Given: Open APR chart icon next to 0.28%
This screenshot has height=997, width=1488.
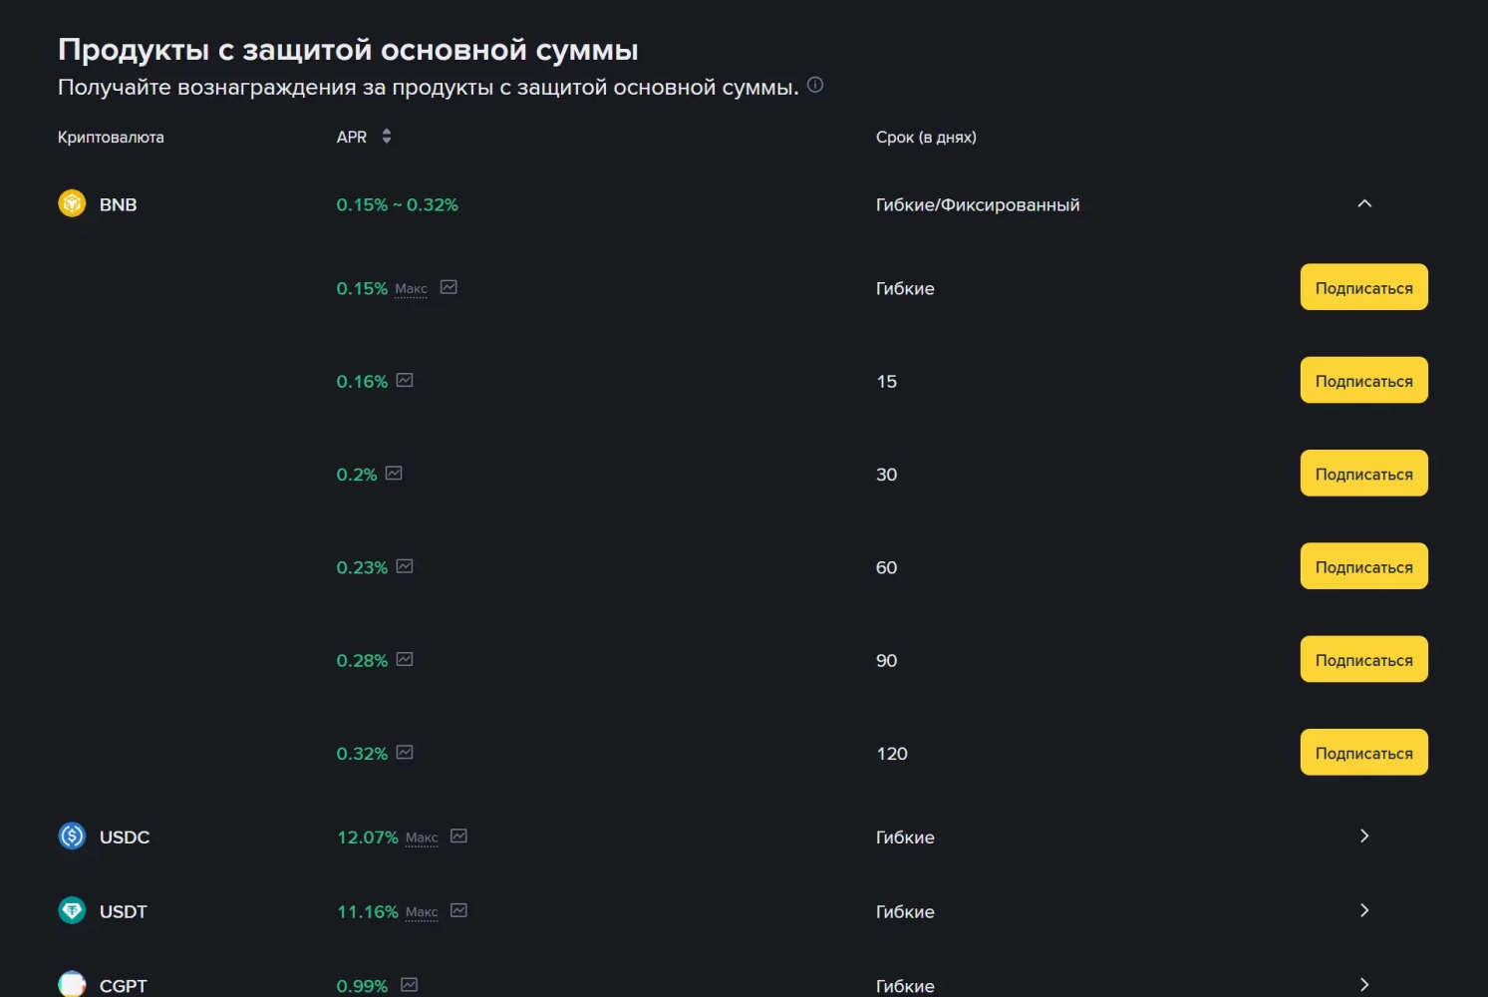Looking at the screenshot, I should click(405, 659).
